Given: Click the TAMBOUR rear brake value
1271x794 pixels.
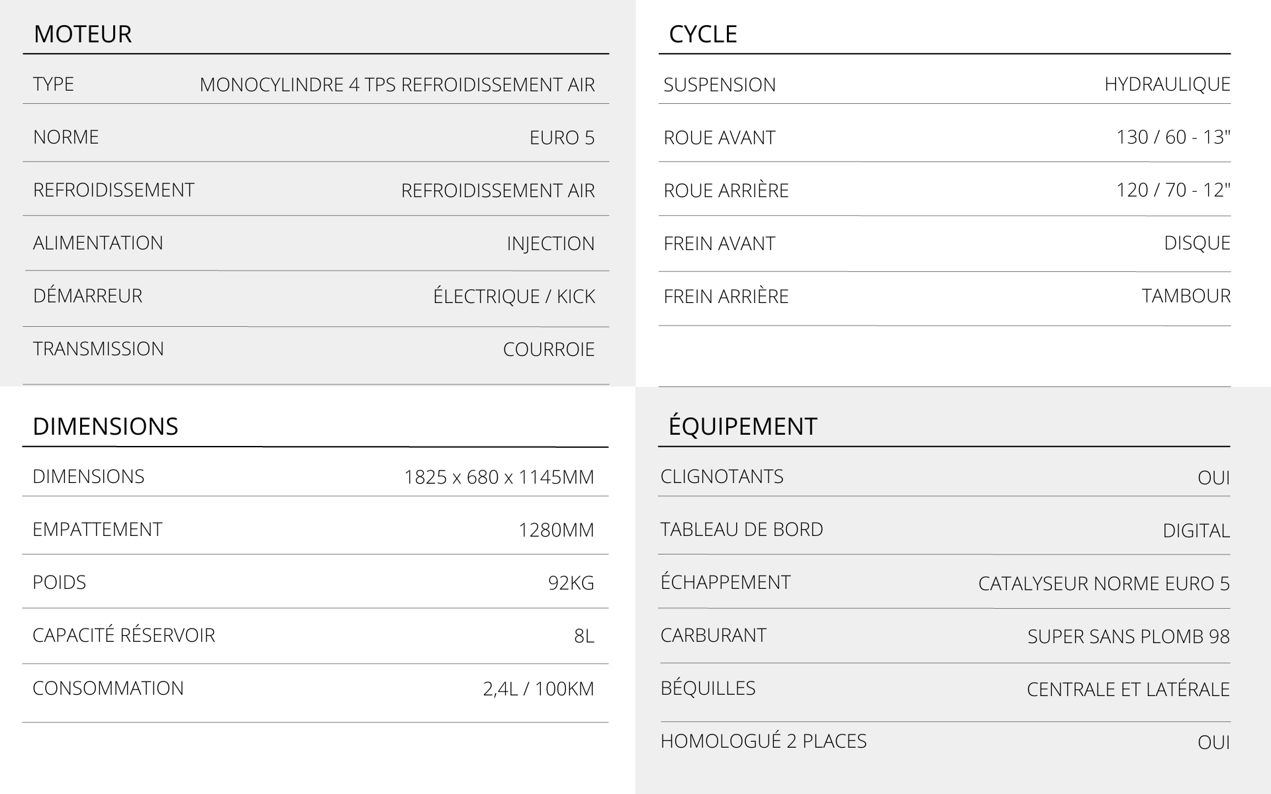Looking at the screenshot, I should point(1186,296).
